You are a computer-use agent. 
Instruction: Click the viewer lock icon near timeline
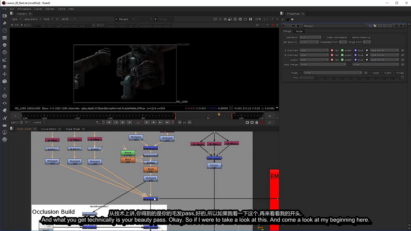click(256, 122)
